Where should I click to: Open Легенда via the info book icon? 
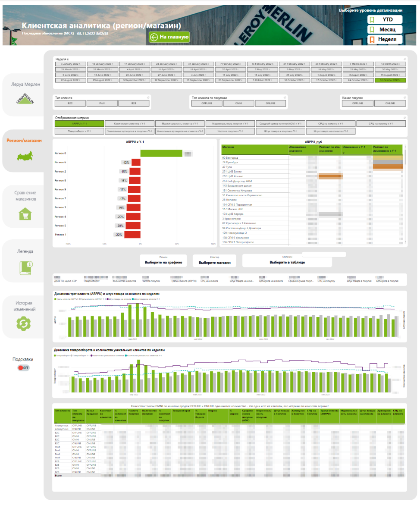[26, 268]
